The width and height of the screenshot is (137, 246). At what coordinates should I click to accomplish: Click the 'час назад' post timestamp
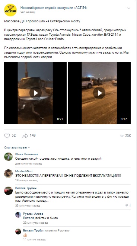[28, 12]
